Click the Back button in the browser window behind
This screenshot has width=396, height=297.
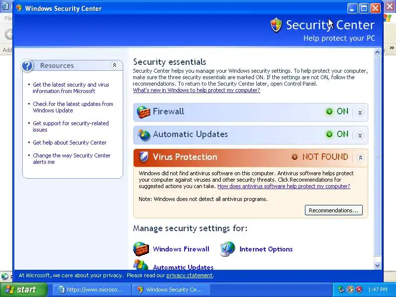point(8,34)
